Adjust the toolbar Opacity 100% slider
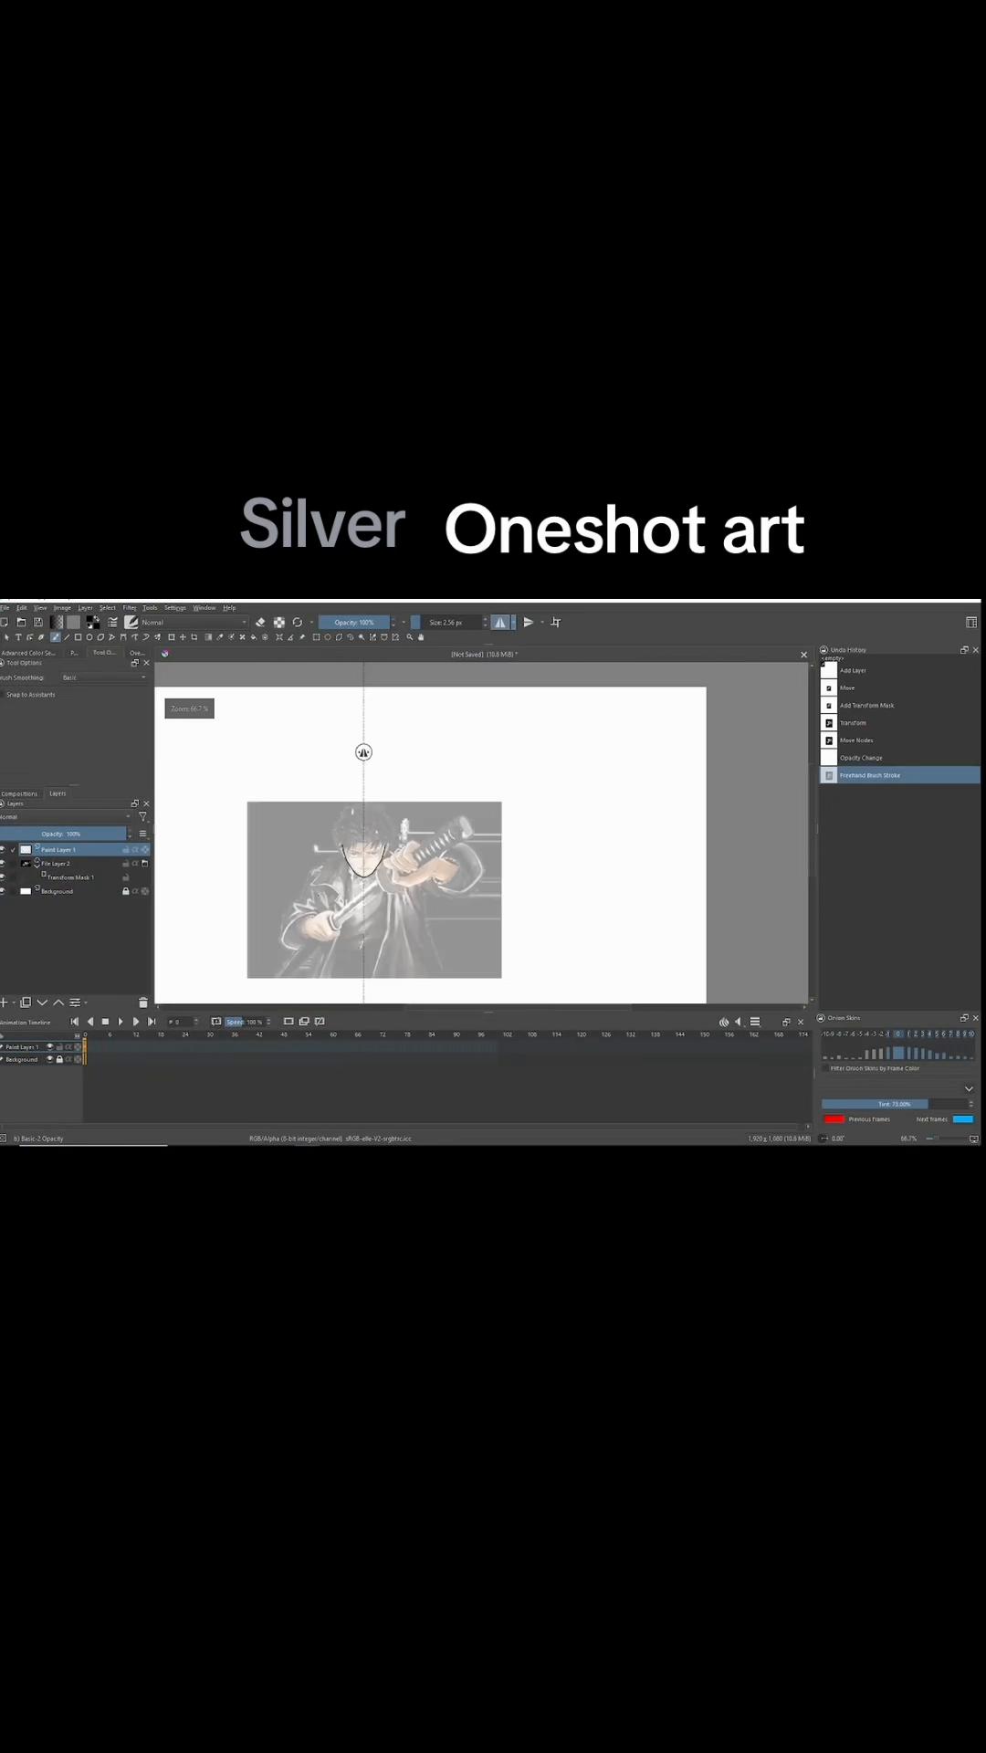 tap(354, 622)
